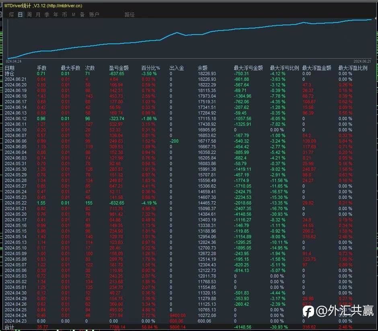
Task: Click the 合计 totals row label
Action: (x=9, y=327)
